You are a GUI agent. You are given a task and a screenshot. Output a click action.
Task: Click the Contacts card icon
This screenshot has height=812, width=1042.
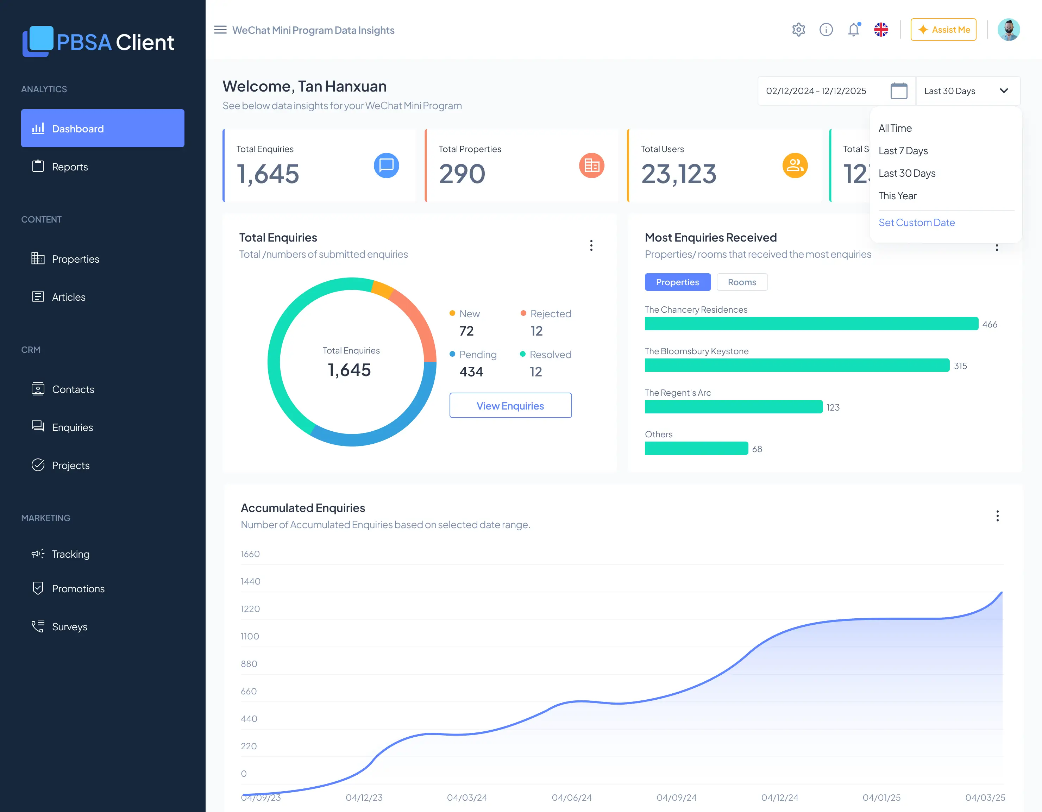point(38,389)
